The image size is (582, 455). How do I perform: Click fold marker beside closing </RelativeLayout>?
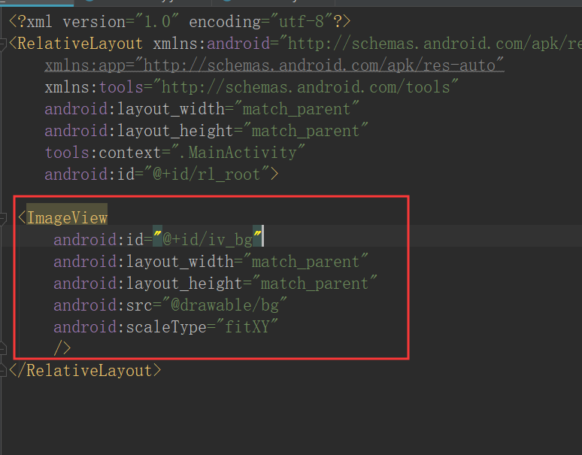point(2,370)
